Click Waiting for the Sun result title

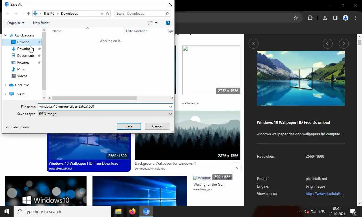coord(209,185)
